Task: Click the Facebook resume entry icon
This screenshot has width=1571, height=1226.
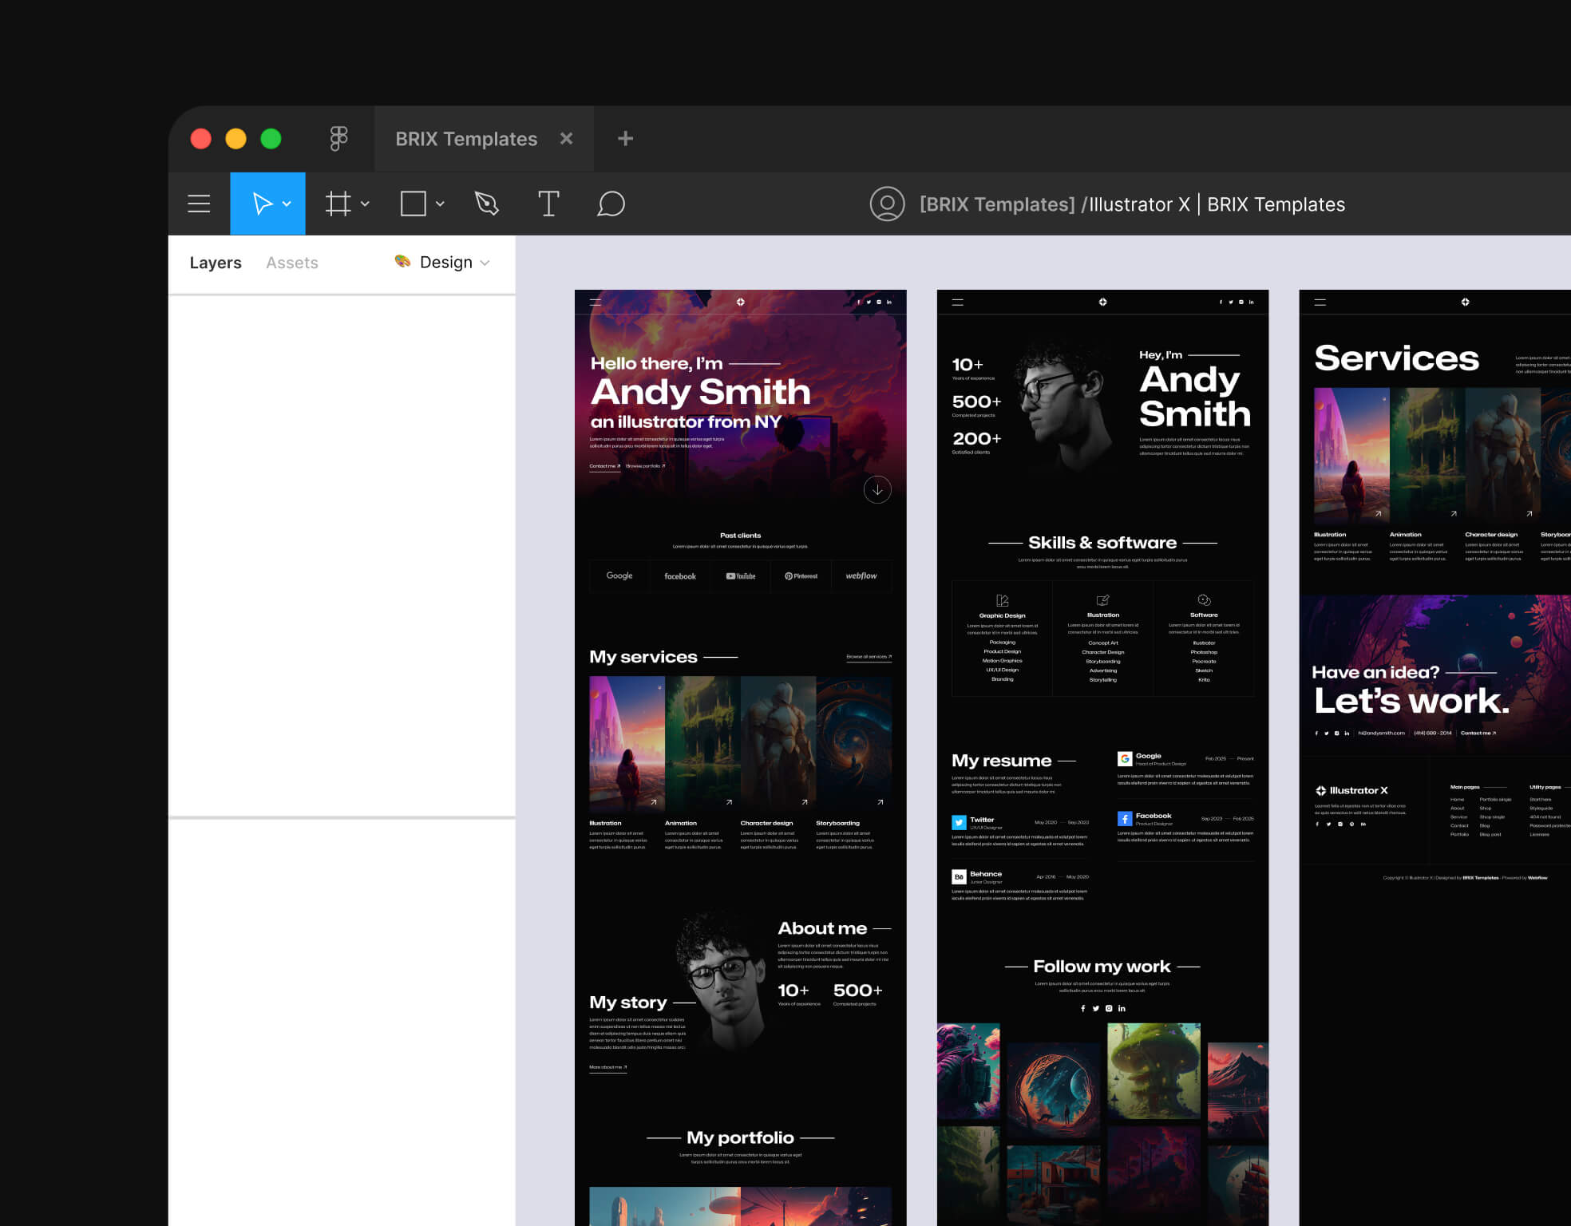Action: point(1125,819)
